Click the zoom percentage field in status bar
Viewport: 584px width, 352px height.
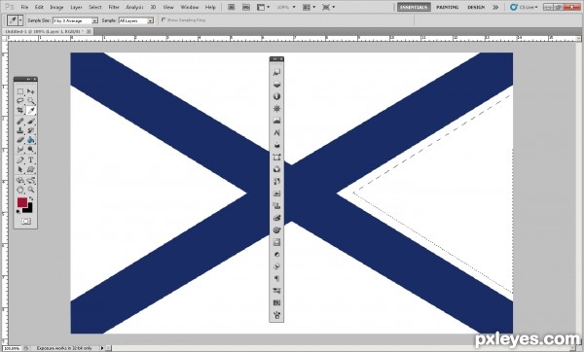pyautogui.click(x=12, y=349)
